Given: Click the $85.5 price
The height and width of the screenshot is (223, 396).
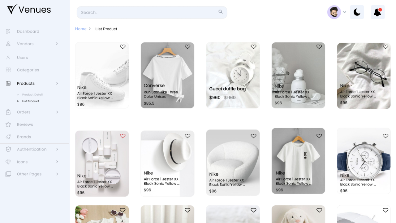Looking at the screenshot, I should pos(149,103).
